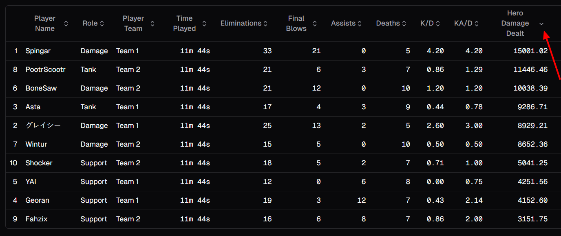
Task: Sort by K/D ratio arrows
Action: (438, 24)
